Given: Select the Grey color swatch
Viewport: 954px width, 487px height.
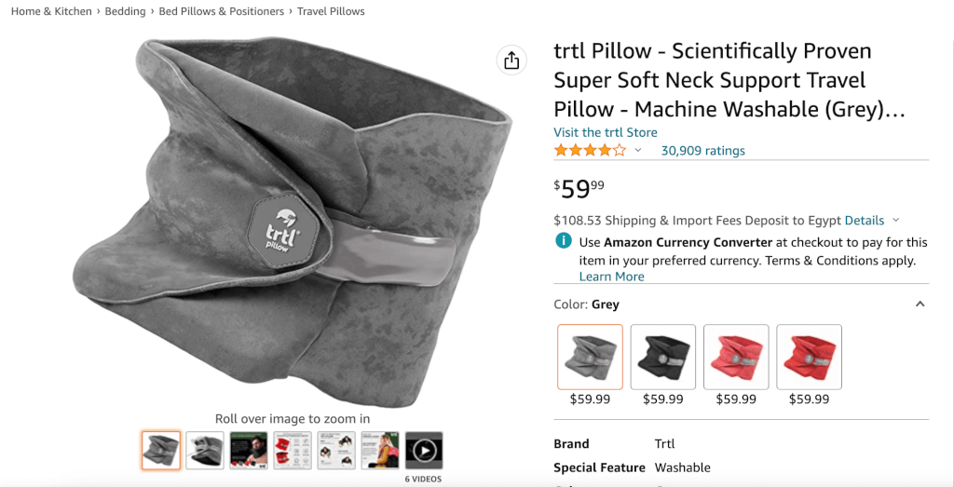Looking at the screenshot, I should 590,357.
